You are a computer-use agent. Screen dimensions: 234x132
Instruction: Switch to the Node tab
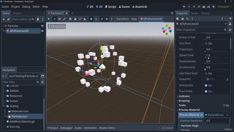[194, 13]
